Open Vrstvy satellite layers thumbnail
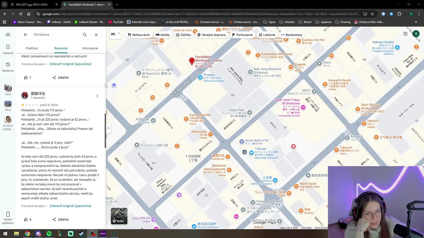 [119, 216]
